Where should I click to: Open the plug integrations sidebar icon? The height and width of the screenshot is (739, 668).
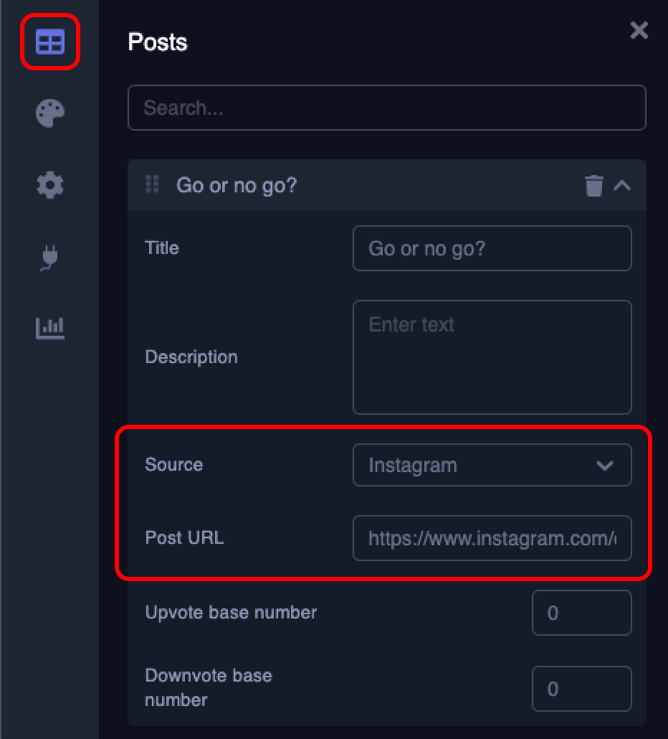(50, 257)
